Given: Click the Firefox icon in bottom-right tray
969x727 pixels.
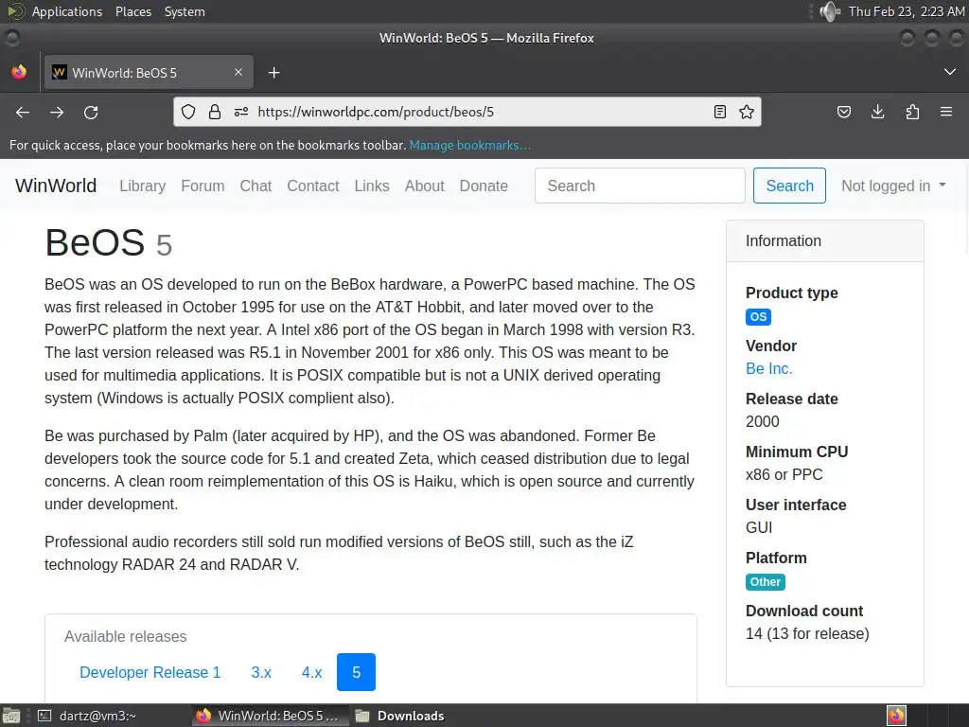Looking at the screenshot, I should coord(896,716).
